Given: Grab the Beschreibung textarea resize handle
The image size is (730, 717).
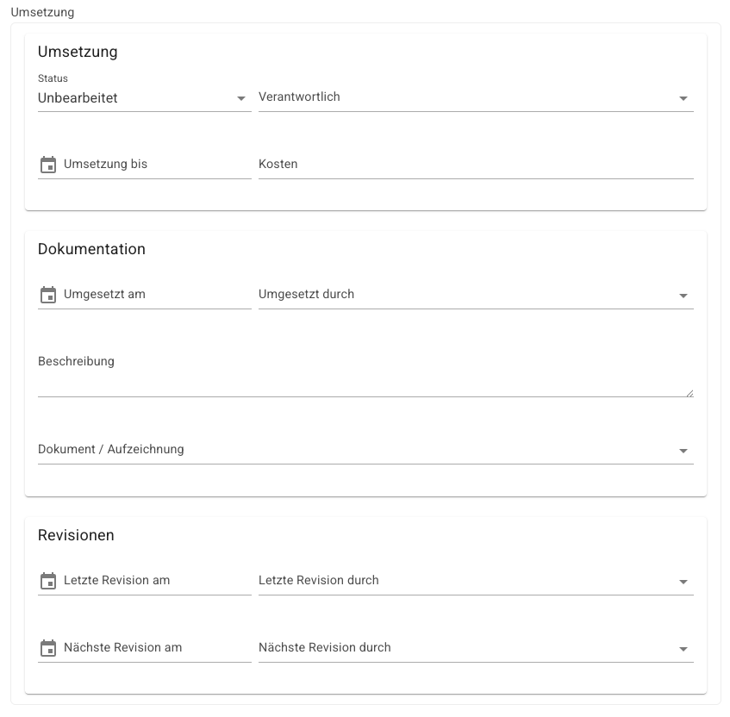Looking at the screenshot, I should pos(689,394).
